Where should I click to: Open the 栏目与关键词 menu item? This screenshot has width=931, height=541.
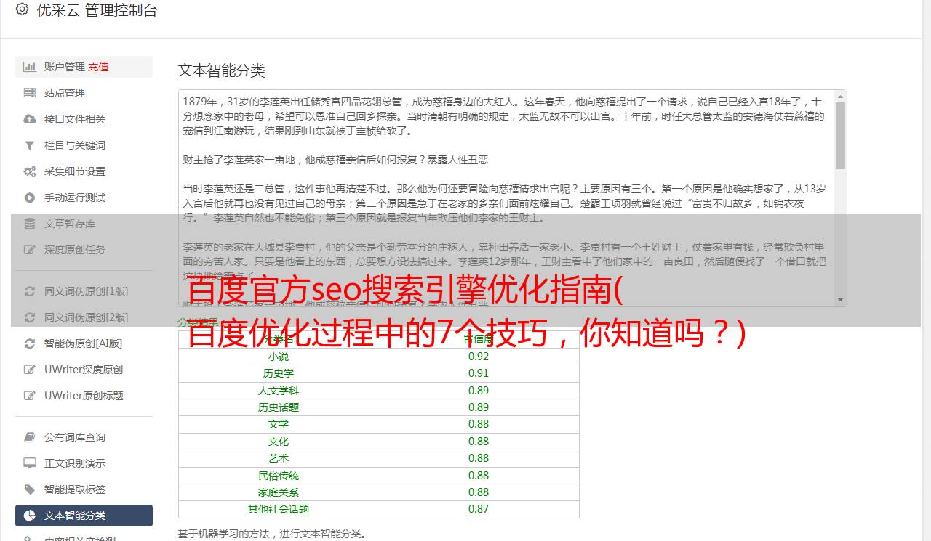[x=84, y=145]
